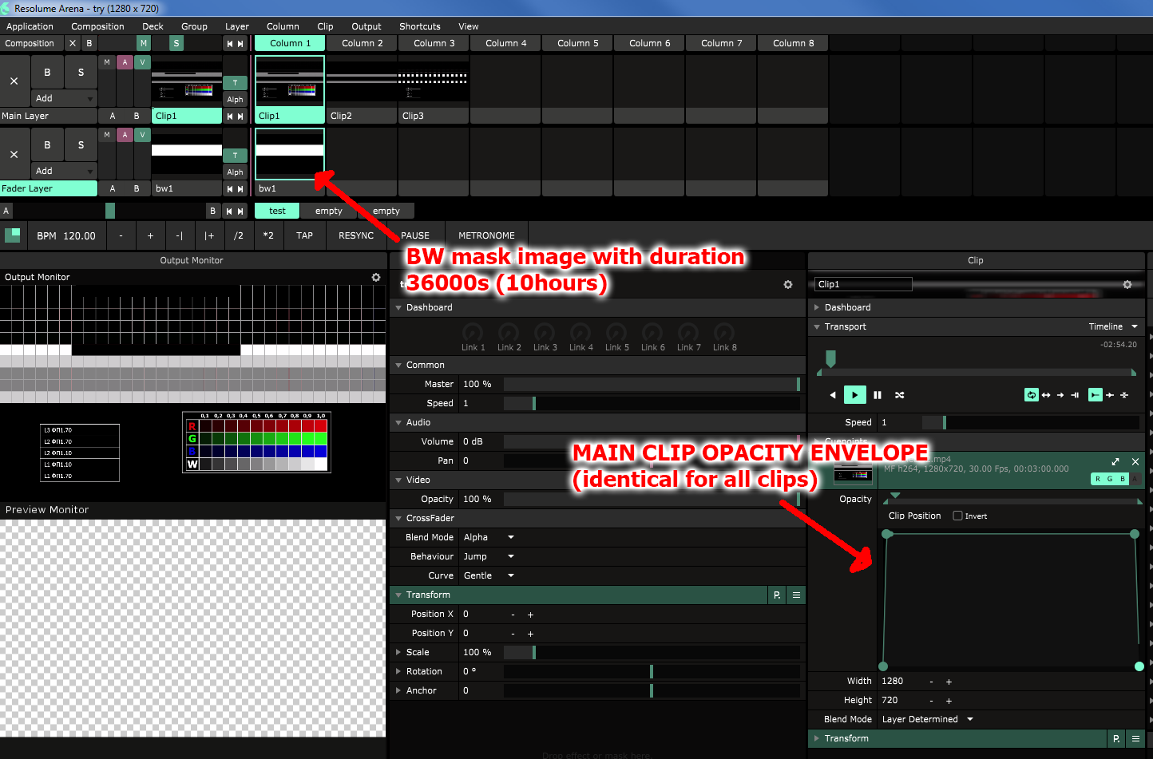Click the loop playback mode icon
The image size is (1153, 759).
tap(1032, 395)
